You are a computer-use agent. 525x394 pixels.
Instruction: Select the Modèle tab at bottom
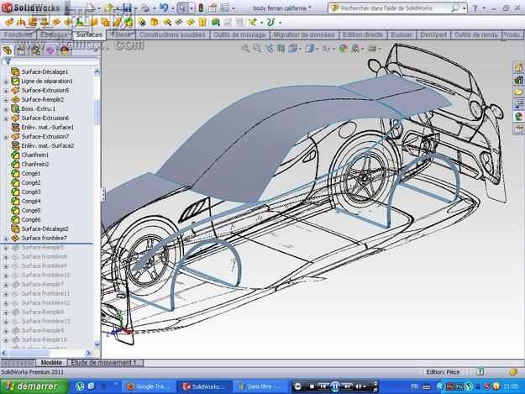click(x=51, y=363)
